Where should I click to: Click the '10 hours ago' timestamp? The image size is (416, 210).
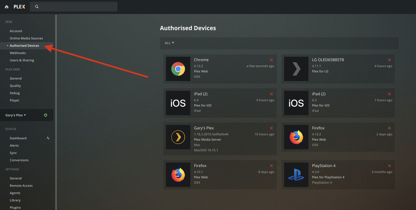click(x=264, y=134)
